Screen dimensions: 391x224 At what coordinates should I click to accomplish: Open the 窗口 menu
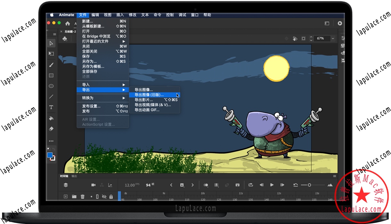coord(194,15)
